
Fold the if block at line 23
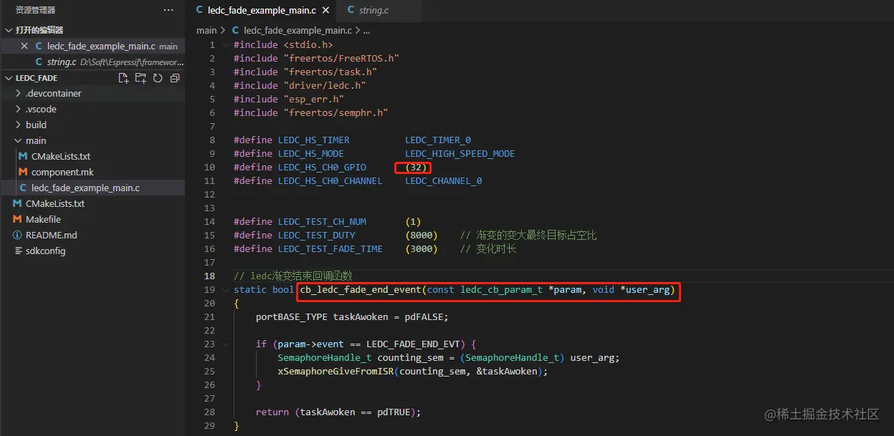[226, 344]
